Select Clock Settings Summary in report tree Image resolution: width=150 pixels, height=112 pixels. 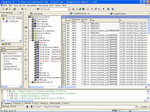pos(49,47)
